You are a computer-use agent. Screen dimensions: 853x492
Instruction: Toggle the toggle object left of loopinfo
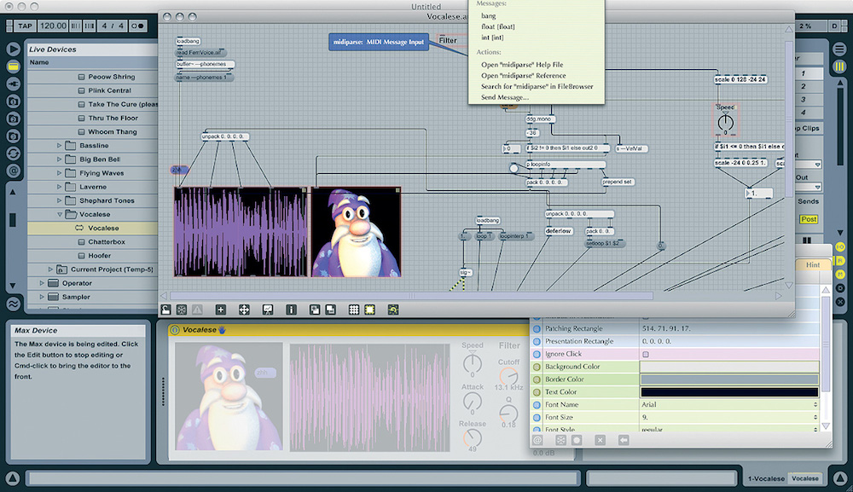514,169
